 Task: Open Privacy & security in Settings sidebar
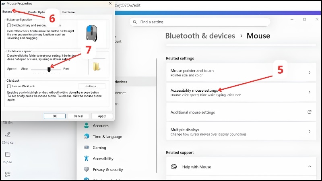pos(108,169)
